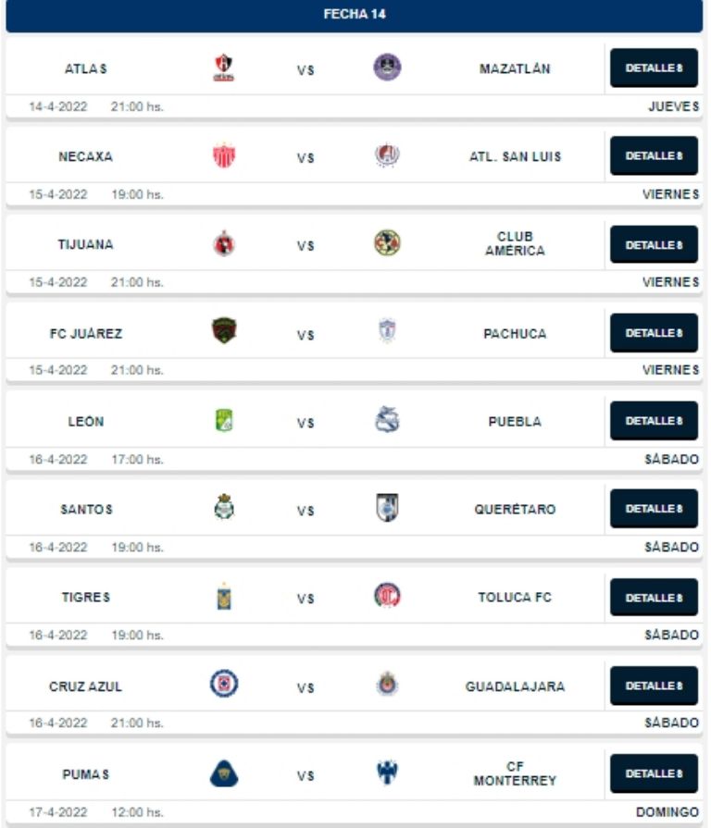
Task: Click the Mazatlán team crest
Action: pyautogui.click(x=387, y=68)
